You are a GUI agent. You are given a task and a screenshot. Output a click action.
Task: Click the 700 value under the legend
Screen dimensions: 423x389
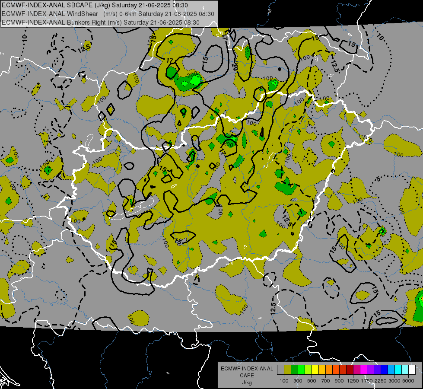tap(325, 381)
